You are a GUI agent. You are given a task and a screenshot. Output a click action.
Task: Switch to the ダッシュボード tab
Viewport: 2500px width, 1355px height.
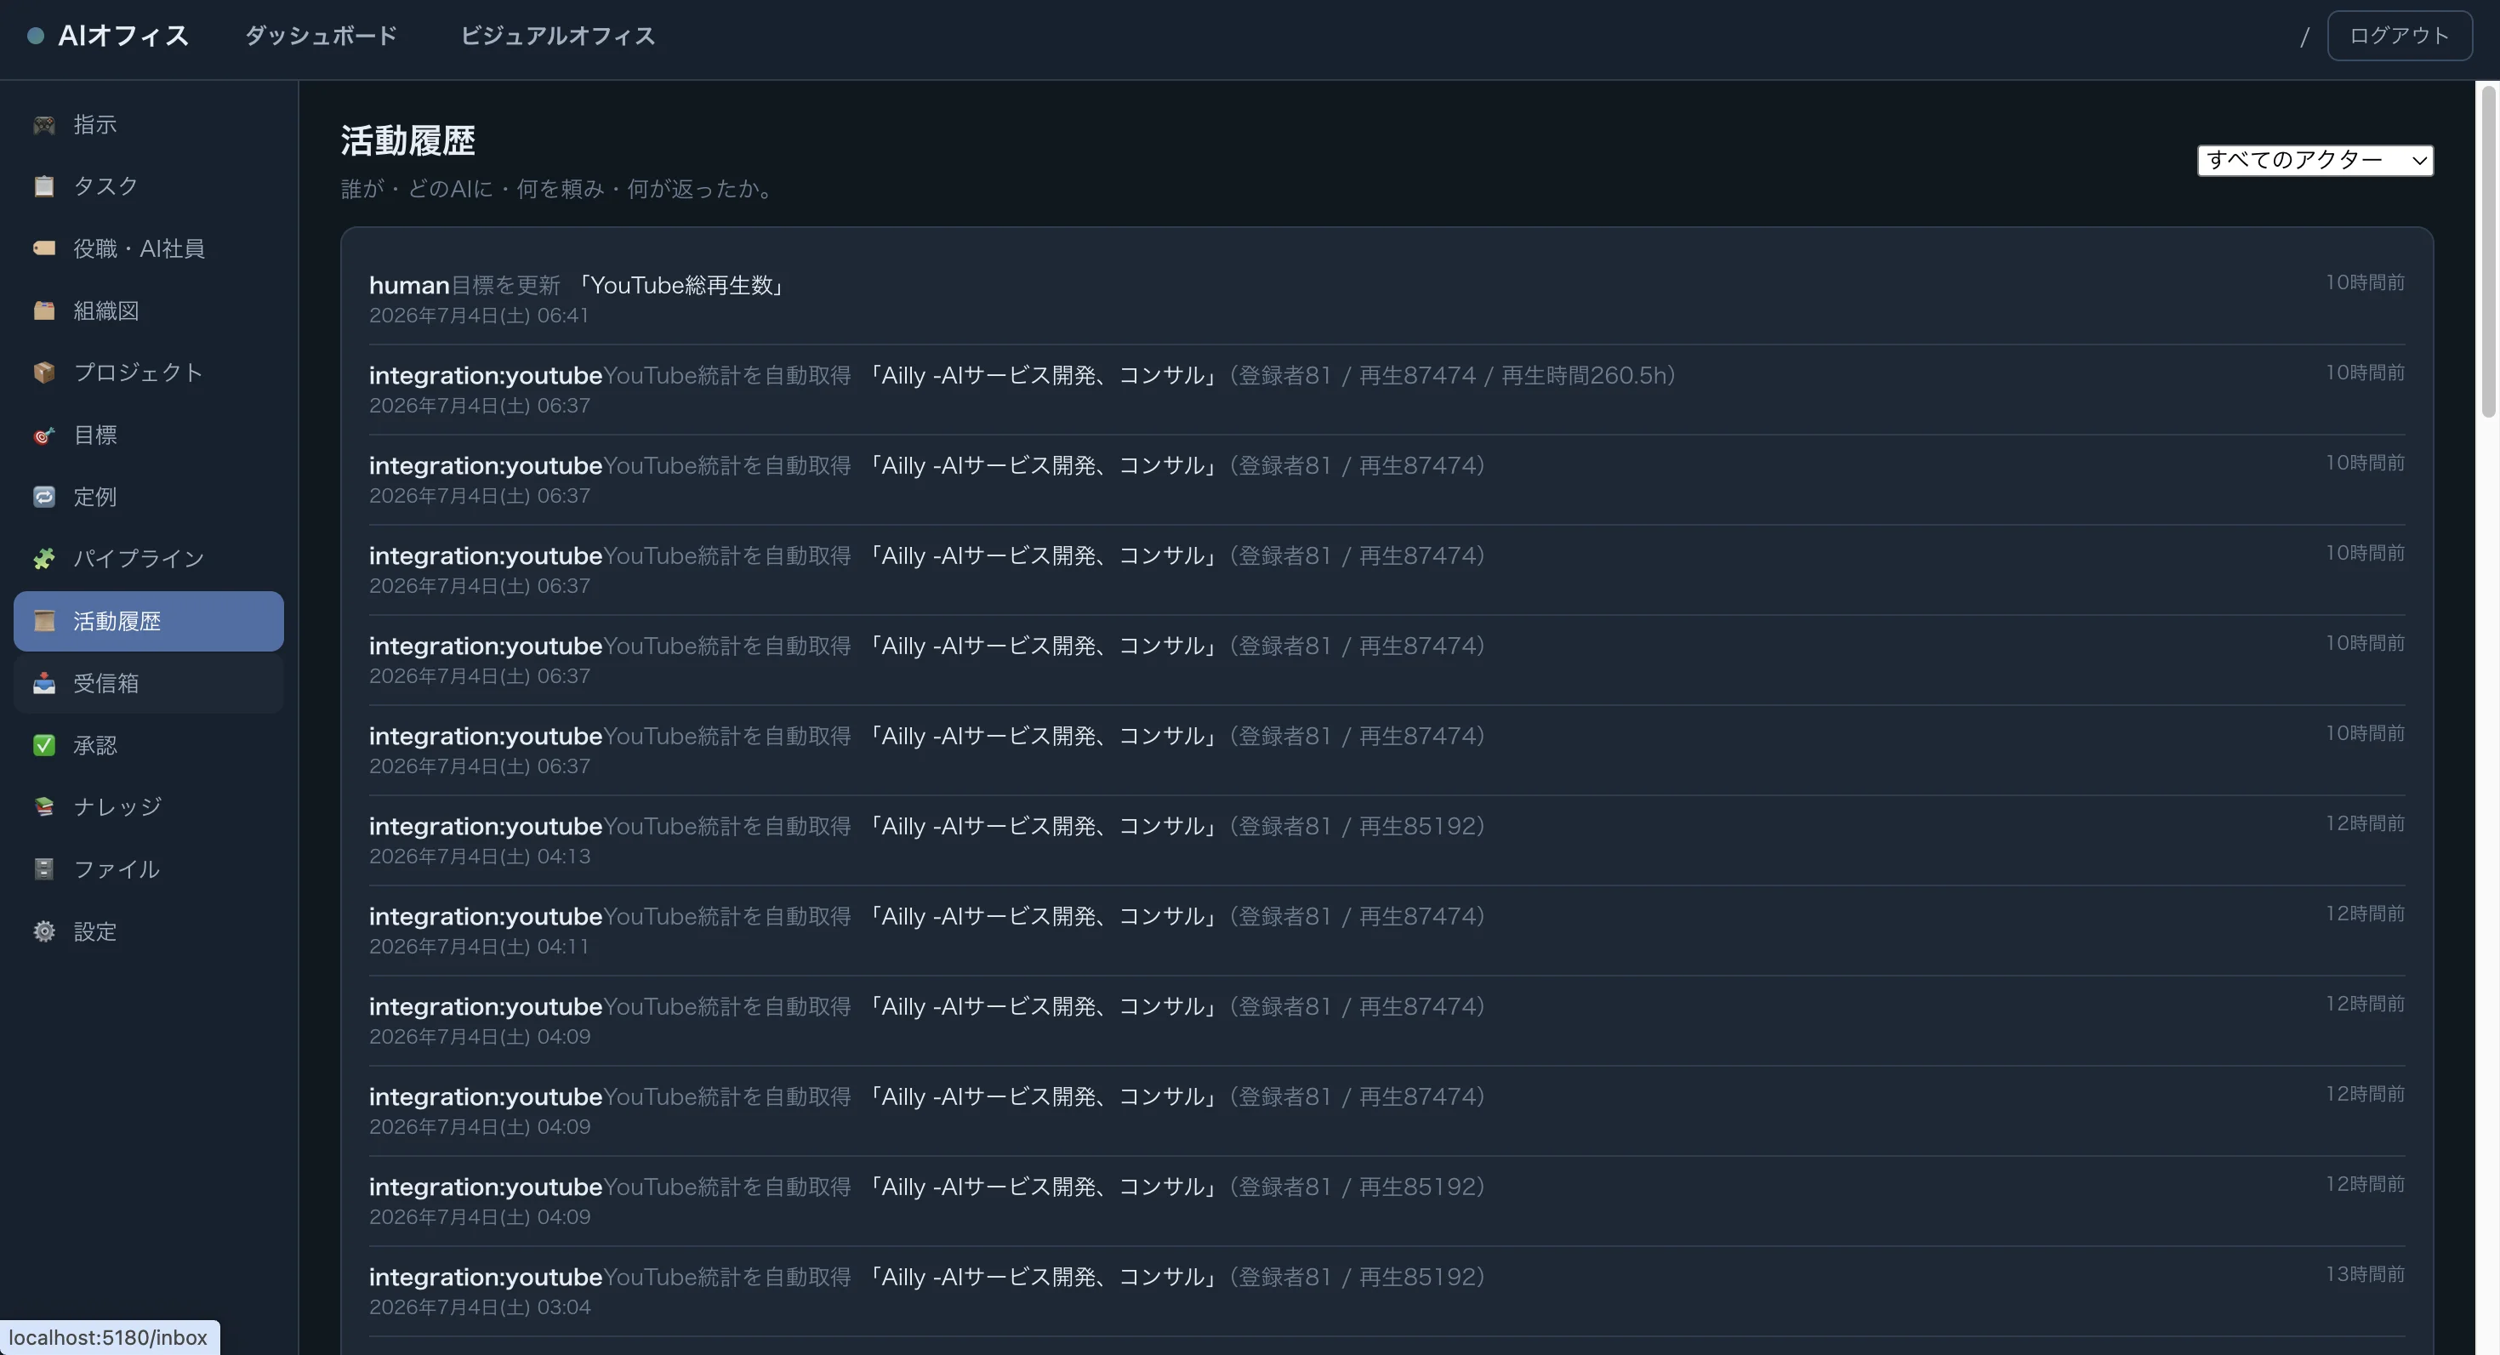321,36
